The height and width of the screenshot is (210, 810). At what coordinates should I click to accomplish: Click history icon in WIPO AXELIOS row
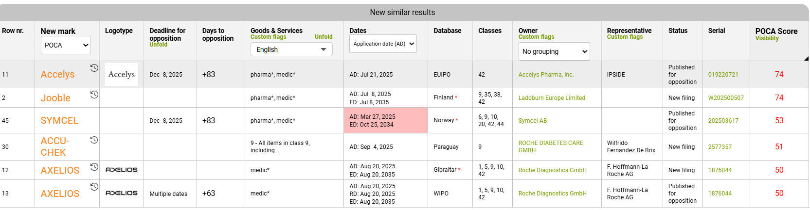(x=94, y=187)
